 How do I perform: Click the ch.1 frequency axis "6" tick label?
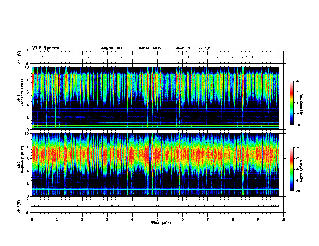28,92
